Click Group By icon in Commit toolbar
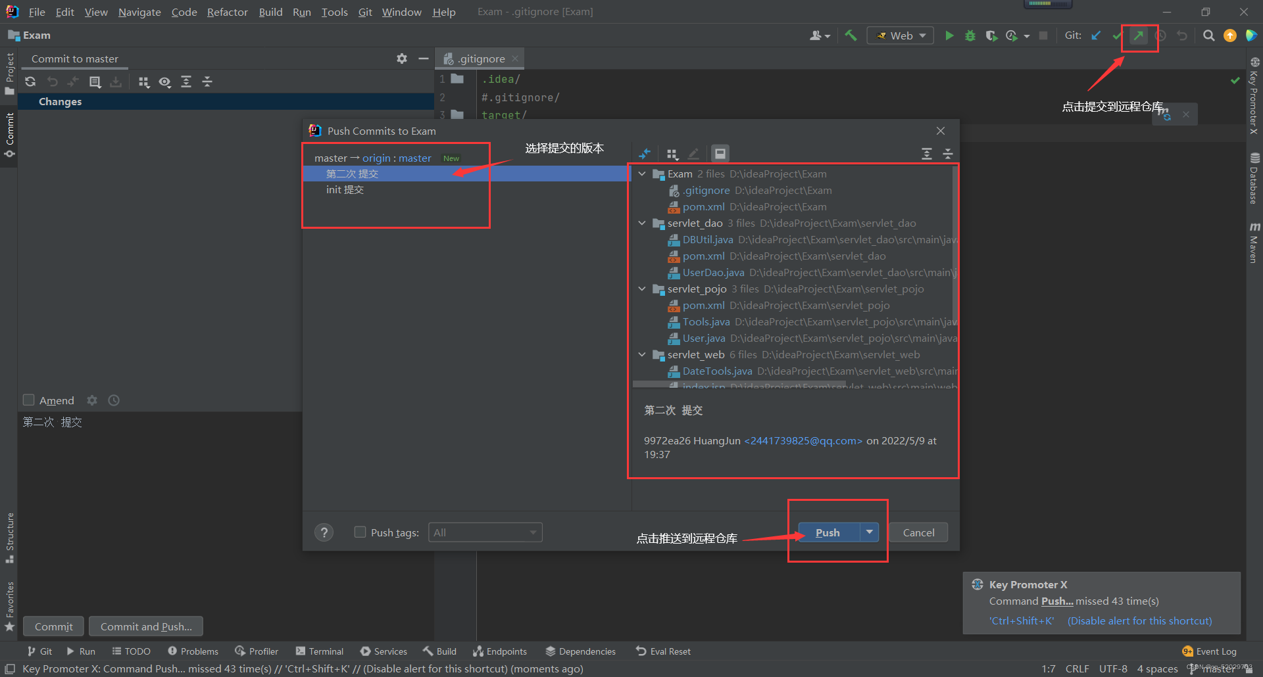 [144, 82]
